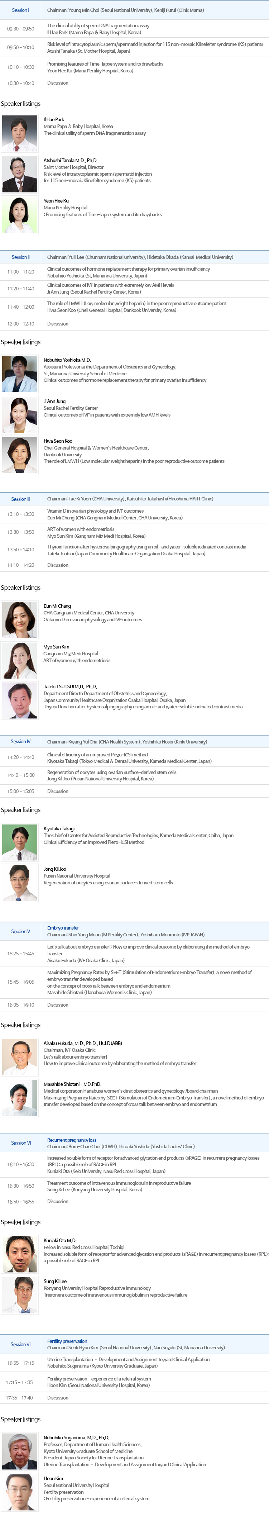Viewport: 269px width, 1516px height.
Task: Select the Session I label
Action: 21,10
